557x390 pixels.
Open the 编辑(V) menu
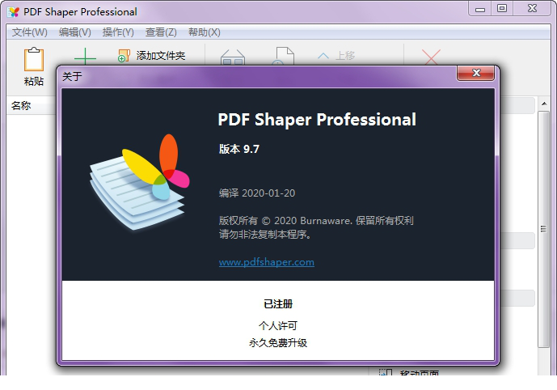pyautogui.click(x=75, y=32)
